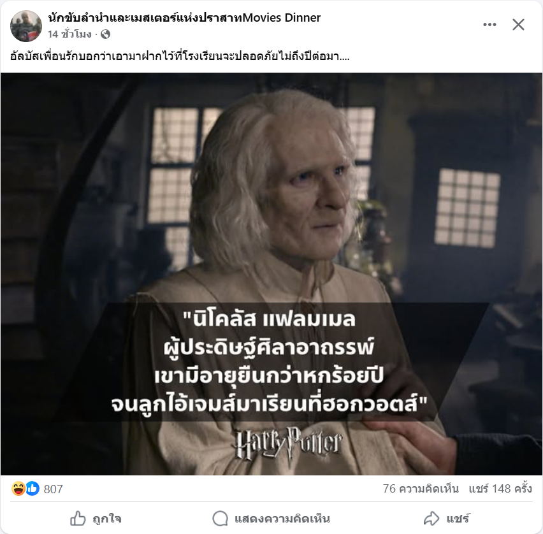This screenshot has width=543, height=534.
Task: Click the Thai post caption text
Action: [x=180, y=55]
